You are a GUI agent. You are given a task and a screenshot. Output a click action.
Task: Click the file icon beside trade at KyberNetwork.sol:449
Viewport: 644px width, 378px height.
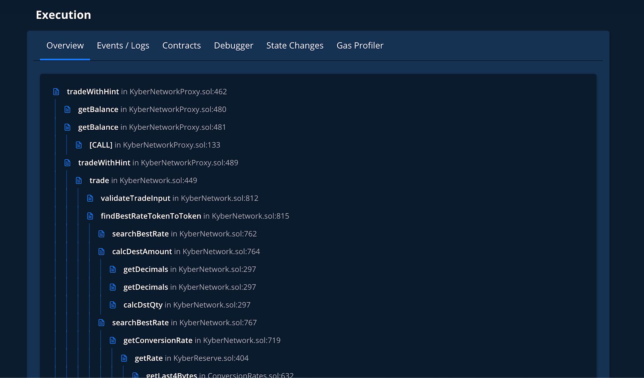79,180
